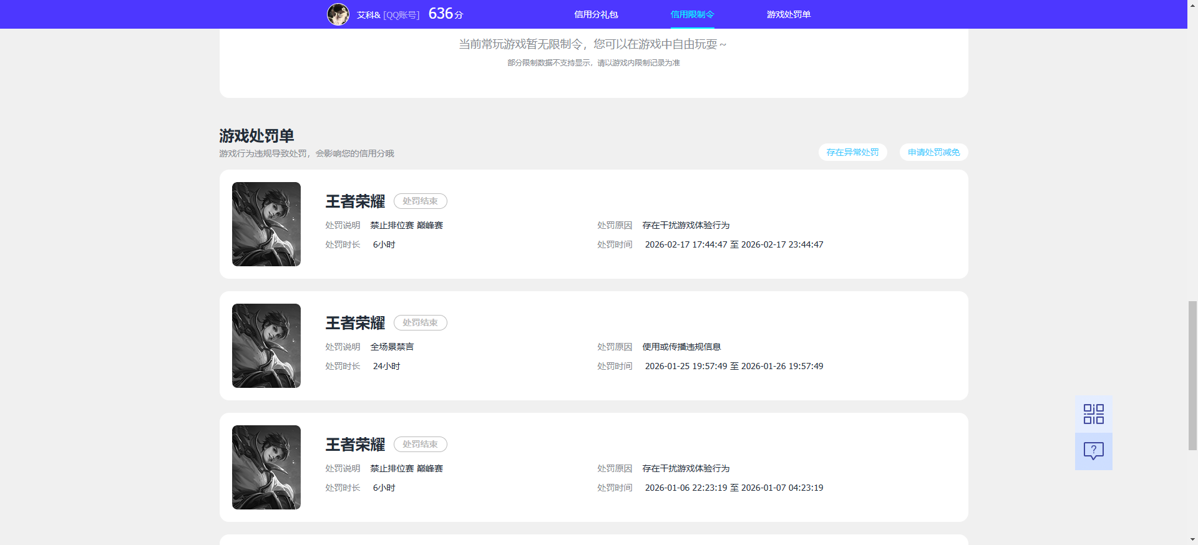Click the 申请处罚减免 button
This screenshot has height=545, width=1198.
[x=933, y=152]
